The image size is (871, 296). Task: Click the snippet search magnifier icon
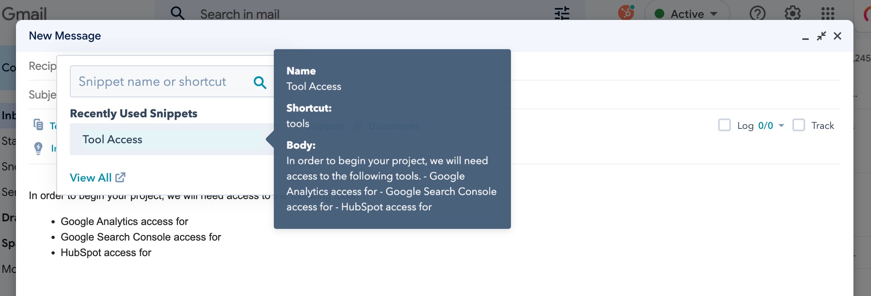click(260, 82)
